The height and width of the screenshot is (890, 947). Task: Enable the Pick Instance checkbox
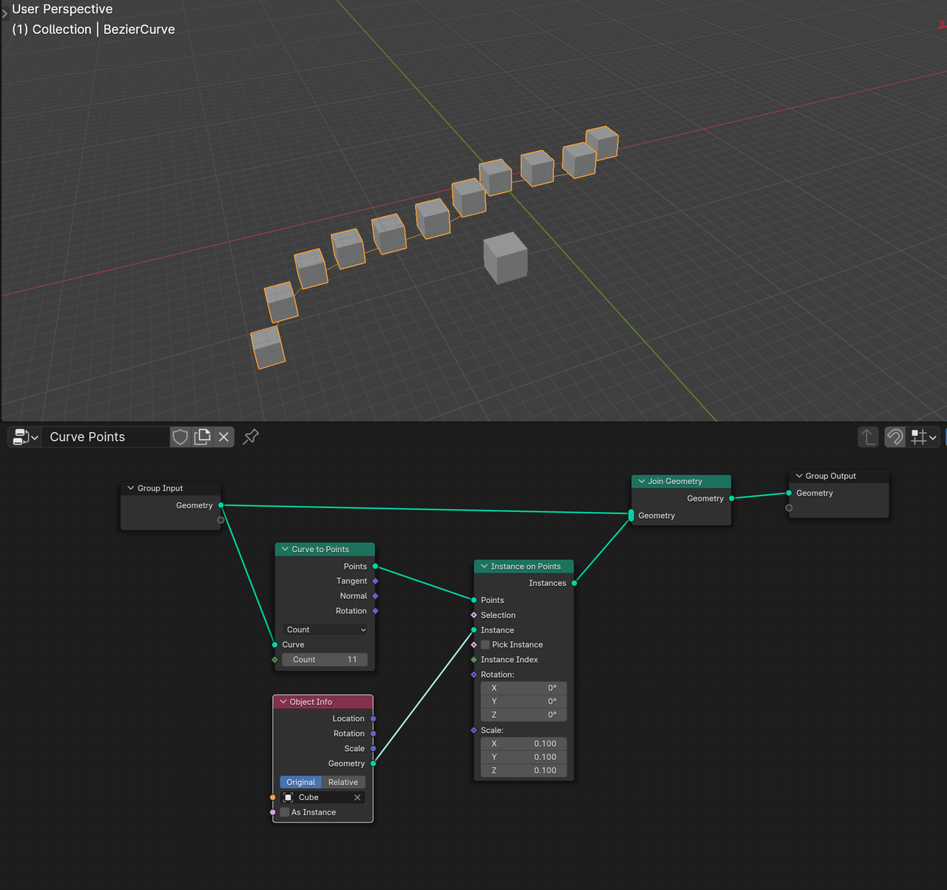click(x=485, y=644)
